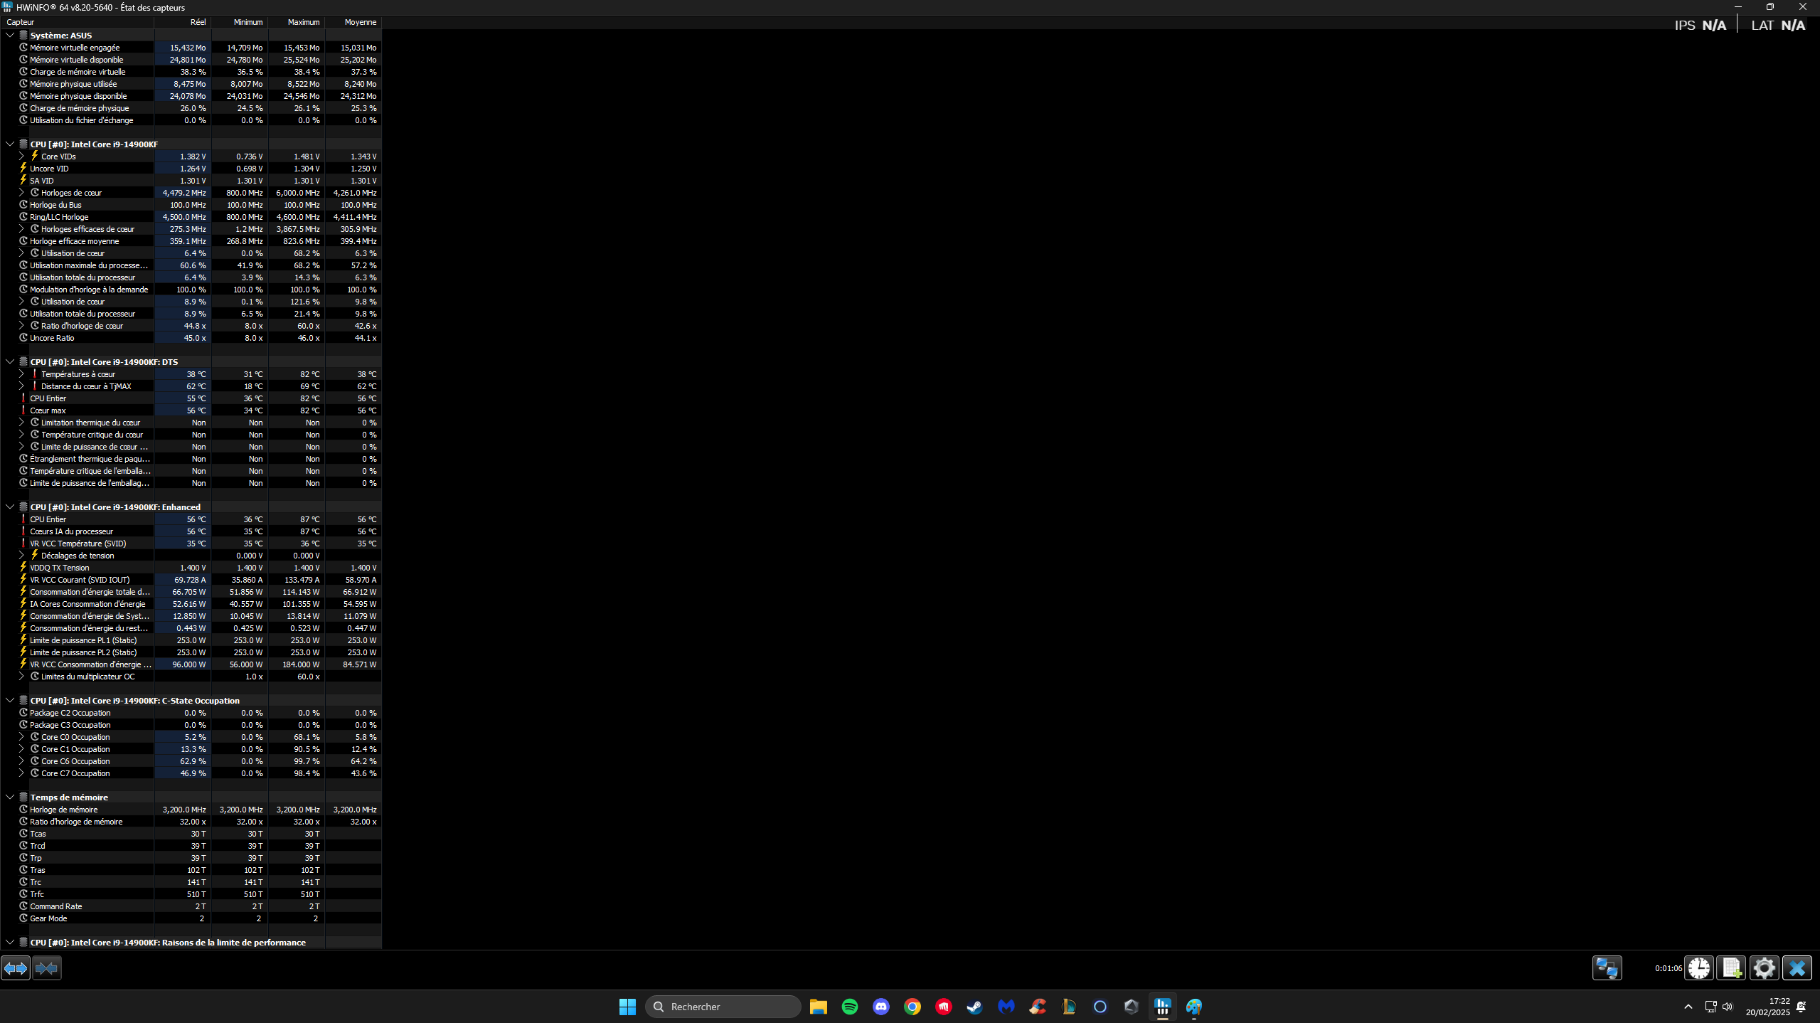Open the system tray hidden icons chevron

pyautogui.click(x=1688, y=1007)
